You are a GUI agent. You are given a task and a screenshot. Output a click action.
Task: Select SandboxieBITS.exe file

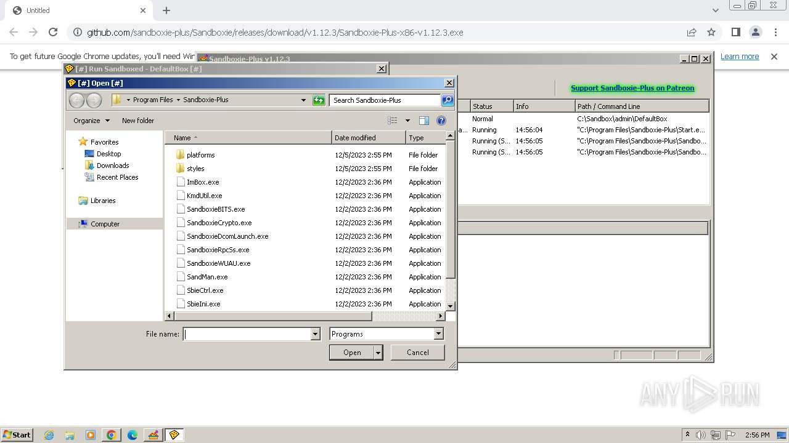(216, 209)
